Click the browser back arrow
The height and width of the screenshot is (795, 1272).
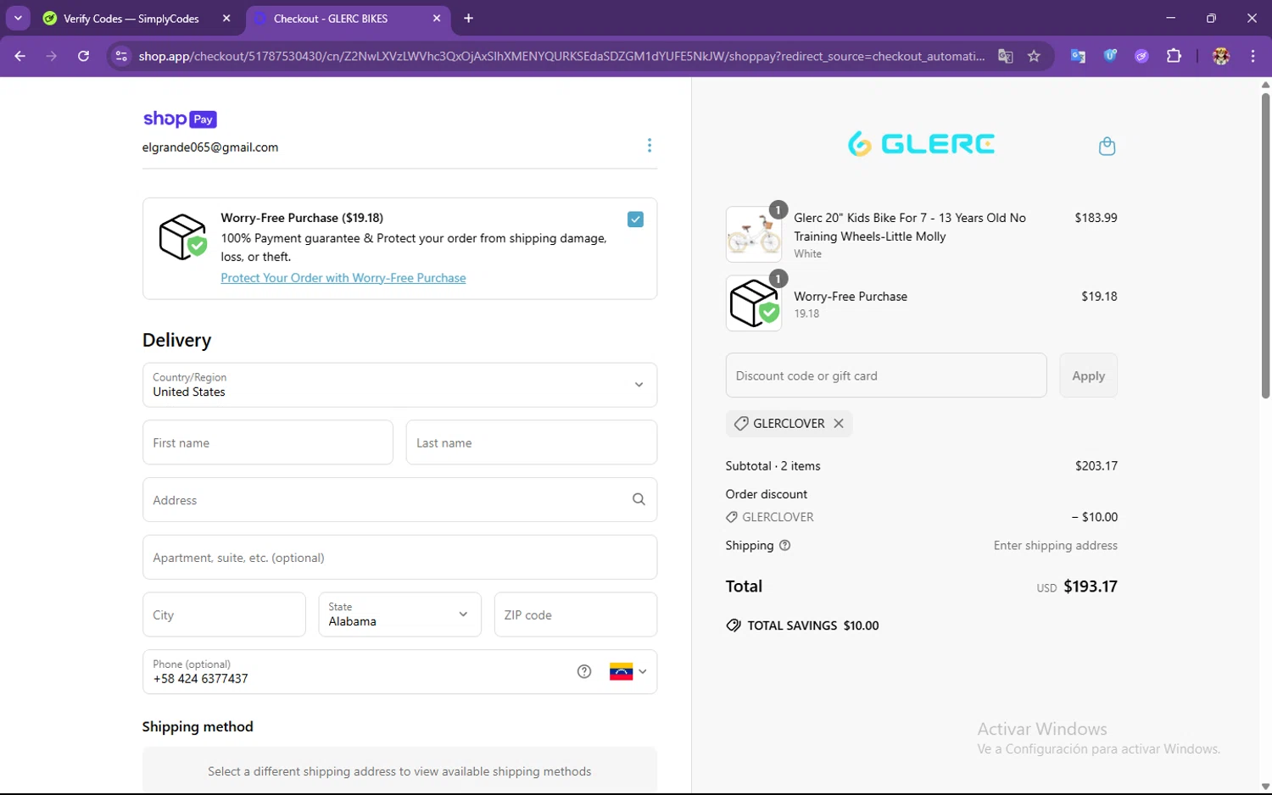(20, 56)
